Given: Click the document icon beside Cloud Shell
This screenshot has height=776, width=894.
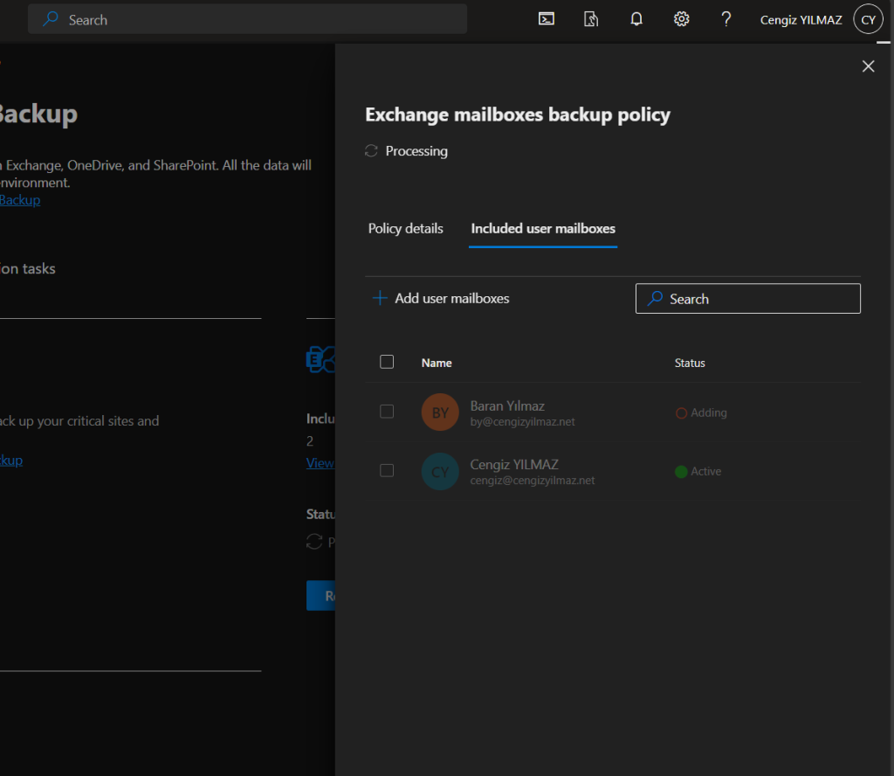Looking at the screenshot, I should tap(591, 19).
